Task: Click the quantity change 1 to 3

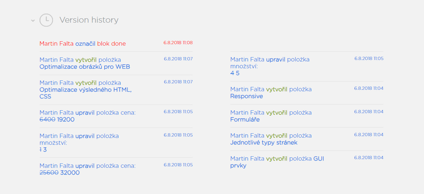Action: [x=43, y=149]
